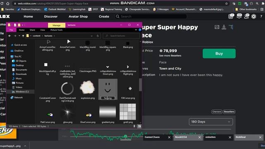
Task: Click 'content' in the address breadcrumb
Action: (x=36, y=36)
